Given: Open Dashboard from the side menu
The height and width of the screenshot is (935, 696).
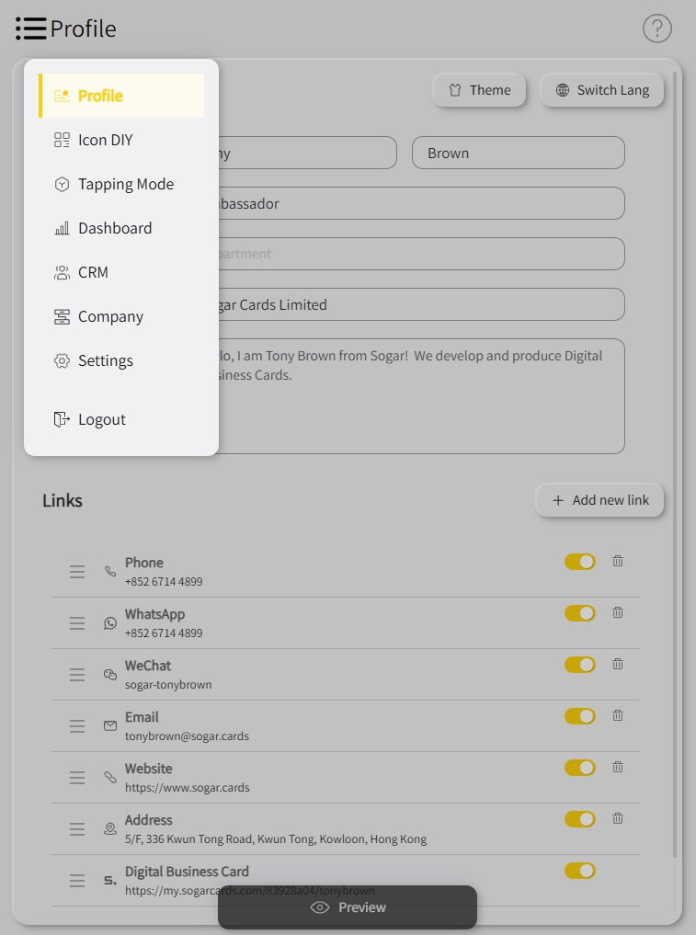Looking at the screenshot, I should [115, 228].
